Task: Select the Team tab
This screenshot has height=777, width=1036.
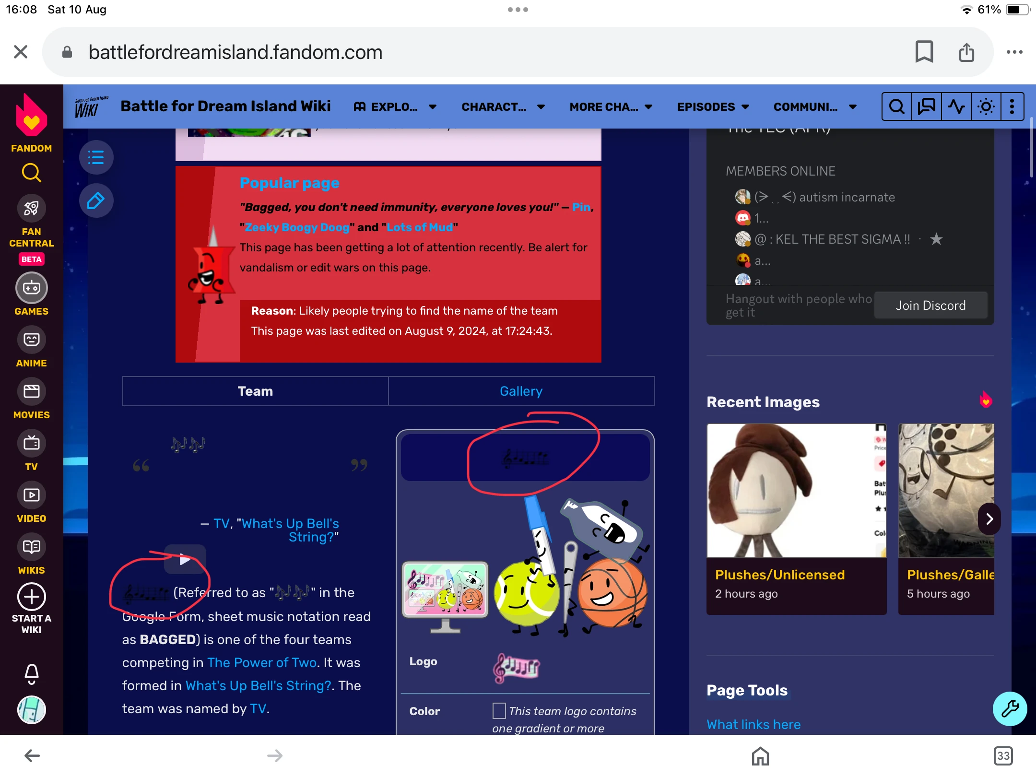Action: 255,391
